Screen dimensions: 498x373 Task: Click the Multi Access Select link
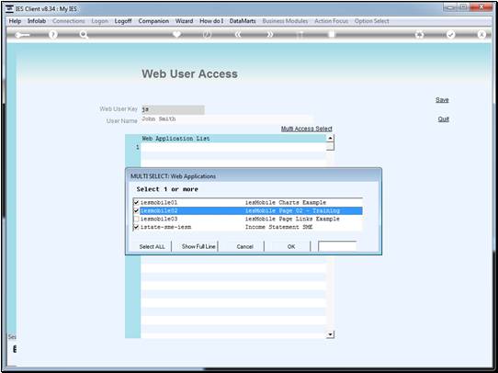[x=307, y=129]
